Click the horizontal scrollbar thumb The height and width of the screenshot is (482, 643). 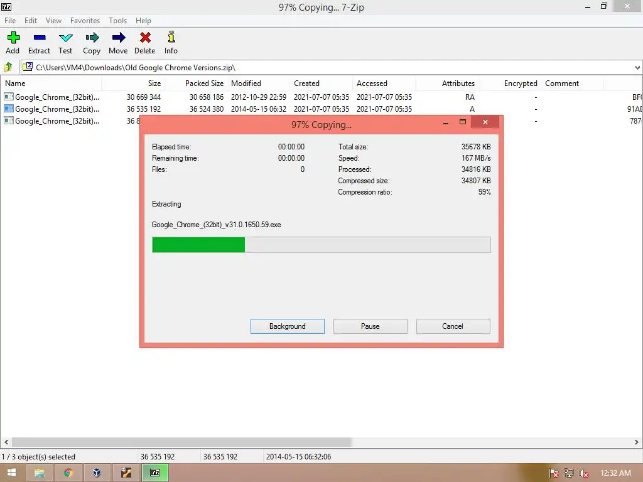[x=181, y=442]
